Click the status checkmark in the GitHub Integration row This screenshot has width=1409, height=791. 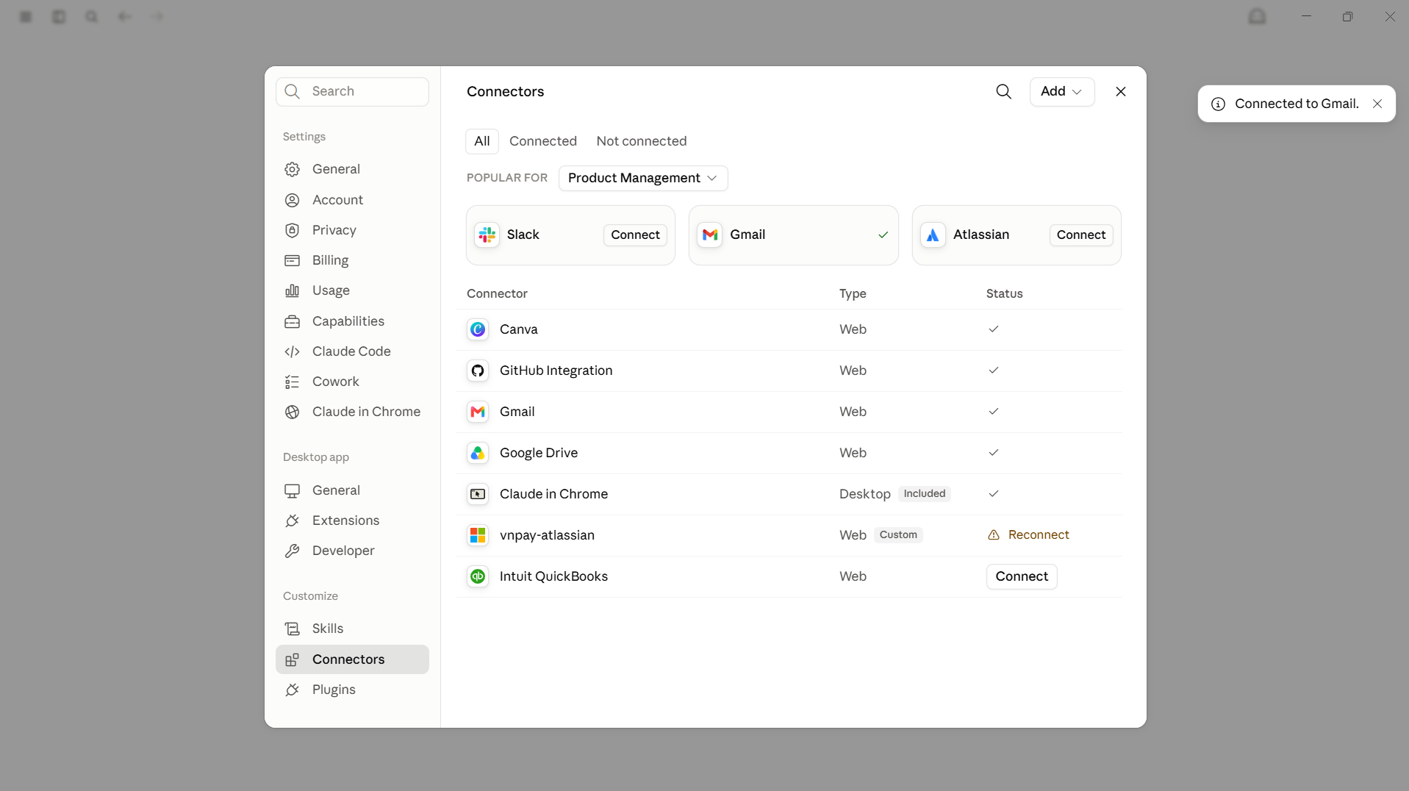(994, 370)
